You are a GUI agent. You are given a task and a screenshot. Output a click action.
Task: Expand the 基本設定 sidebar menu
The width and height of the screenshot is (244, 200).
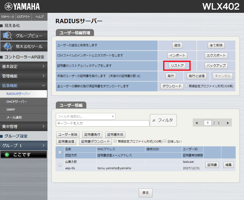23,66
